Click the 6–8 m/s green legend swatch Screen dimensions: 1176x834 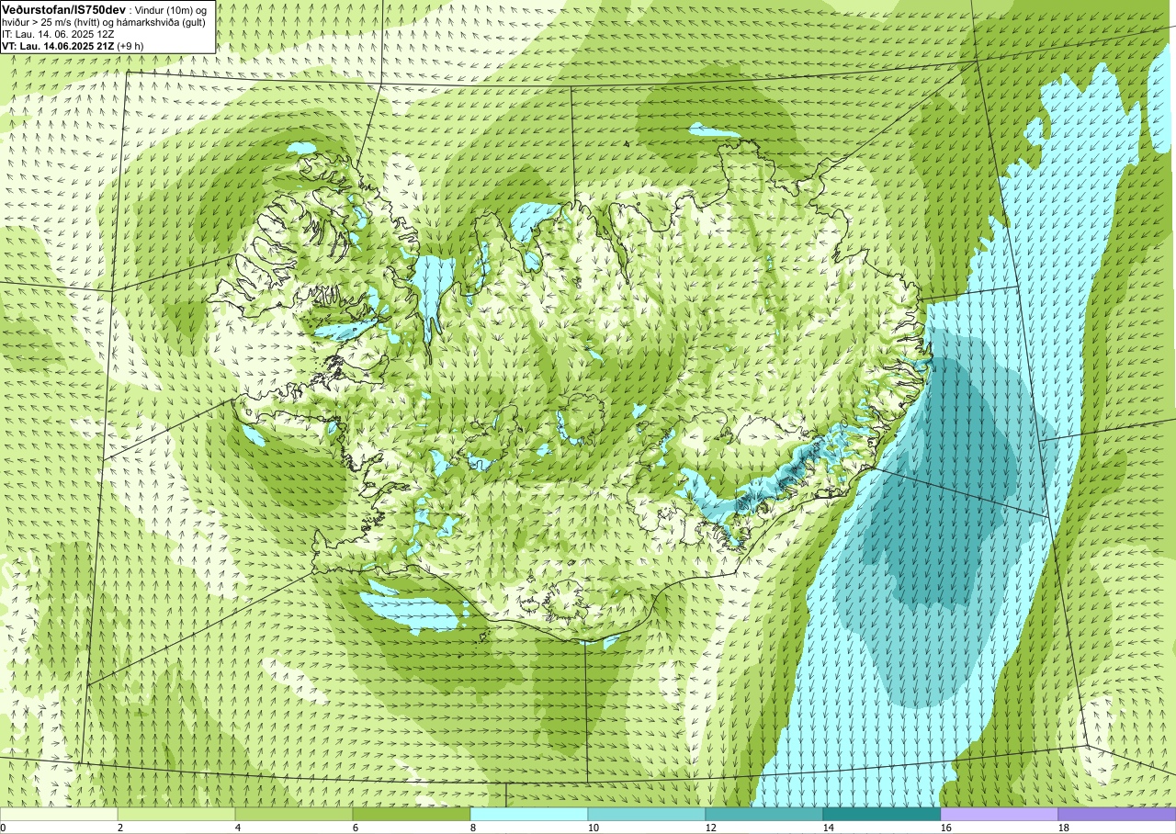click(412, 814)
